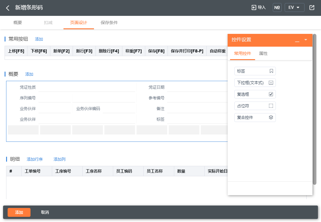This screenshot has height=222, width=321.
Task: Click the orange 添加 button at bottom
Action: [19, 212]
